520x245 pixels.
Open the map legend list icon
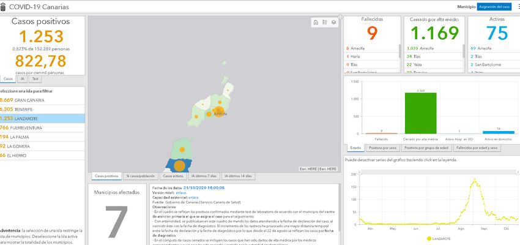coord(324,22)
